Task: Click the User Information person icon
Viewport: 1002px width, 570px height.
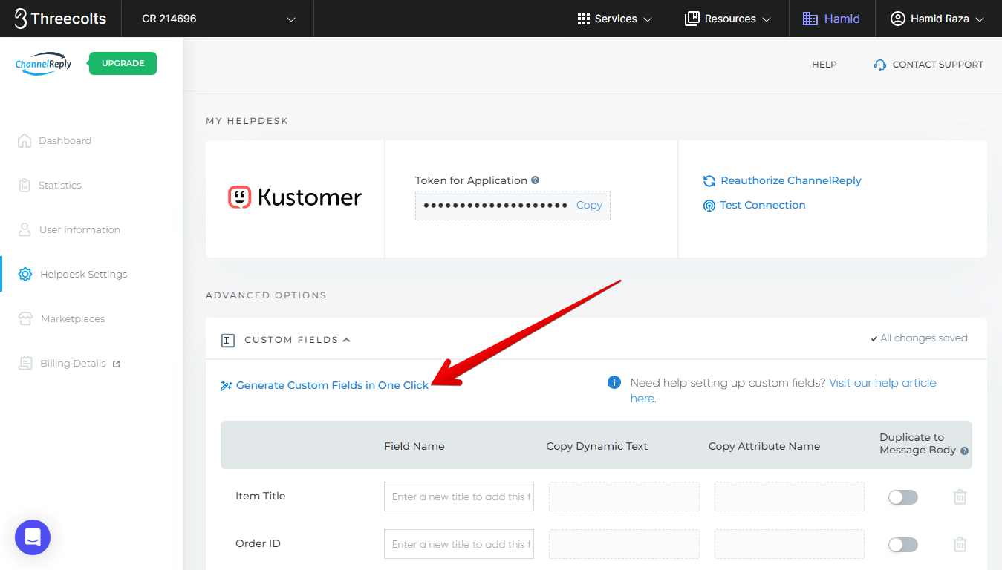Action: [x=25, y=229]
